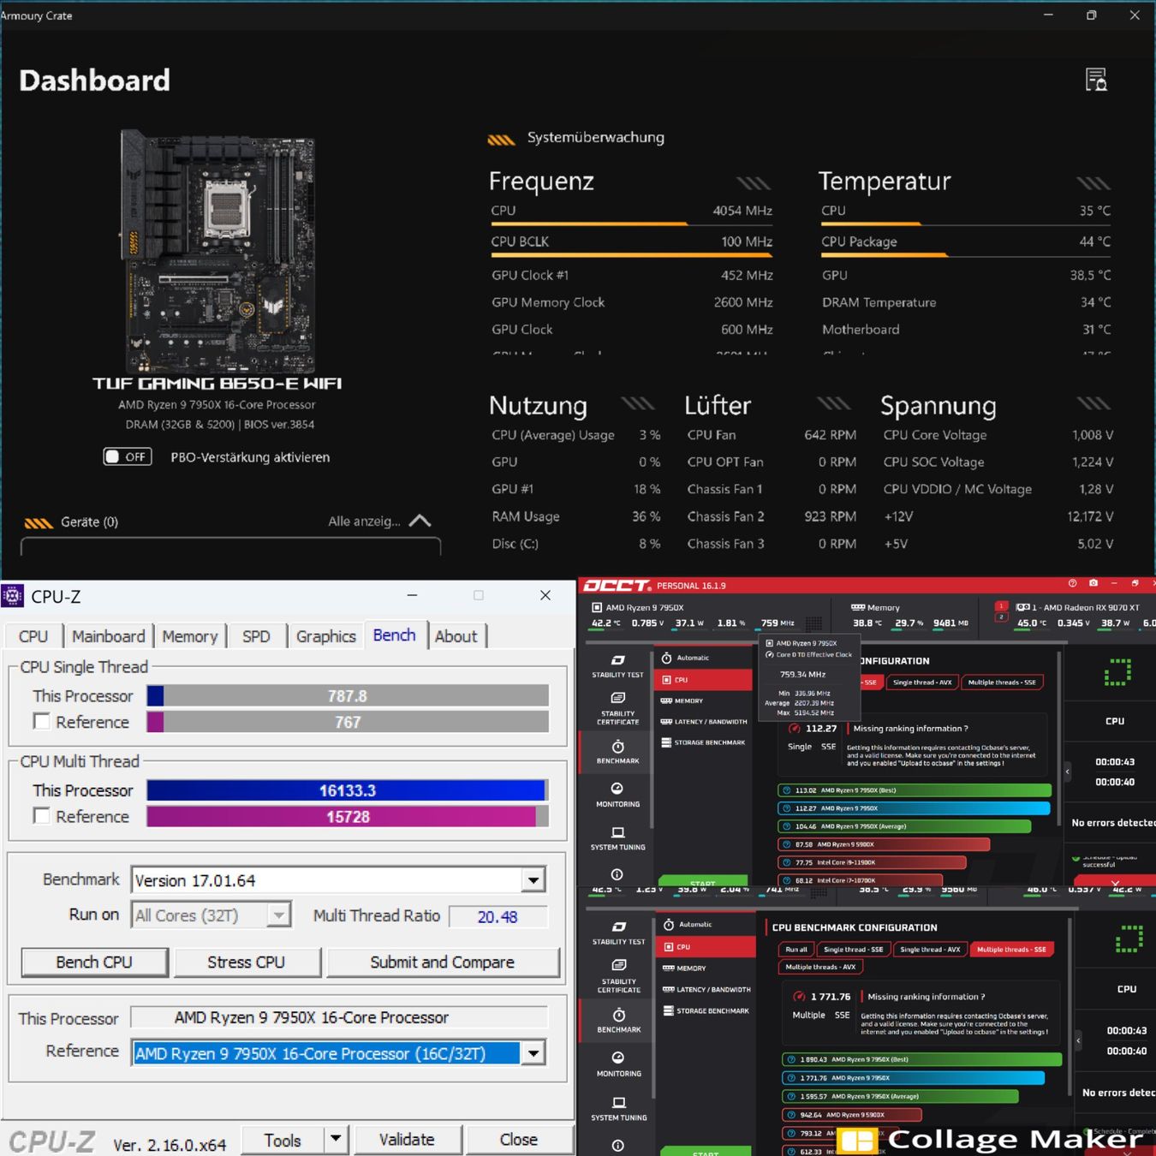1156x1156 pixels.
Task: Click info icon beside the 113.02 score bar
Action: point(787,790)
